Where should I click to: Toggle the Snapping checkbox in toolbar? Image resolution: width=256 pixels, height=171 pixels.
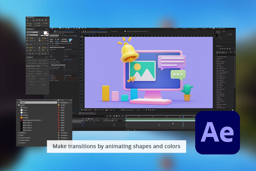coord(100,29)
